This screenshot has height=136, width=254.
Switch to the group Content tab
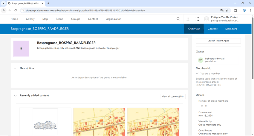point(212,29)
